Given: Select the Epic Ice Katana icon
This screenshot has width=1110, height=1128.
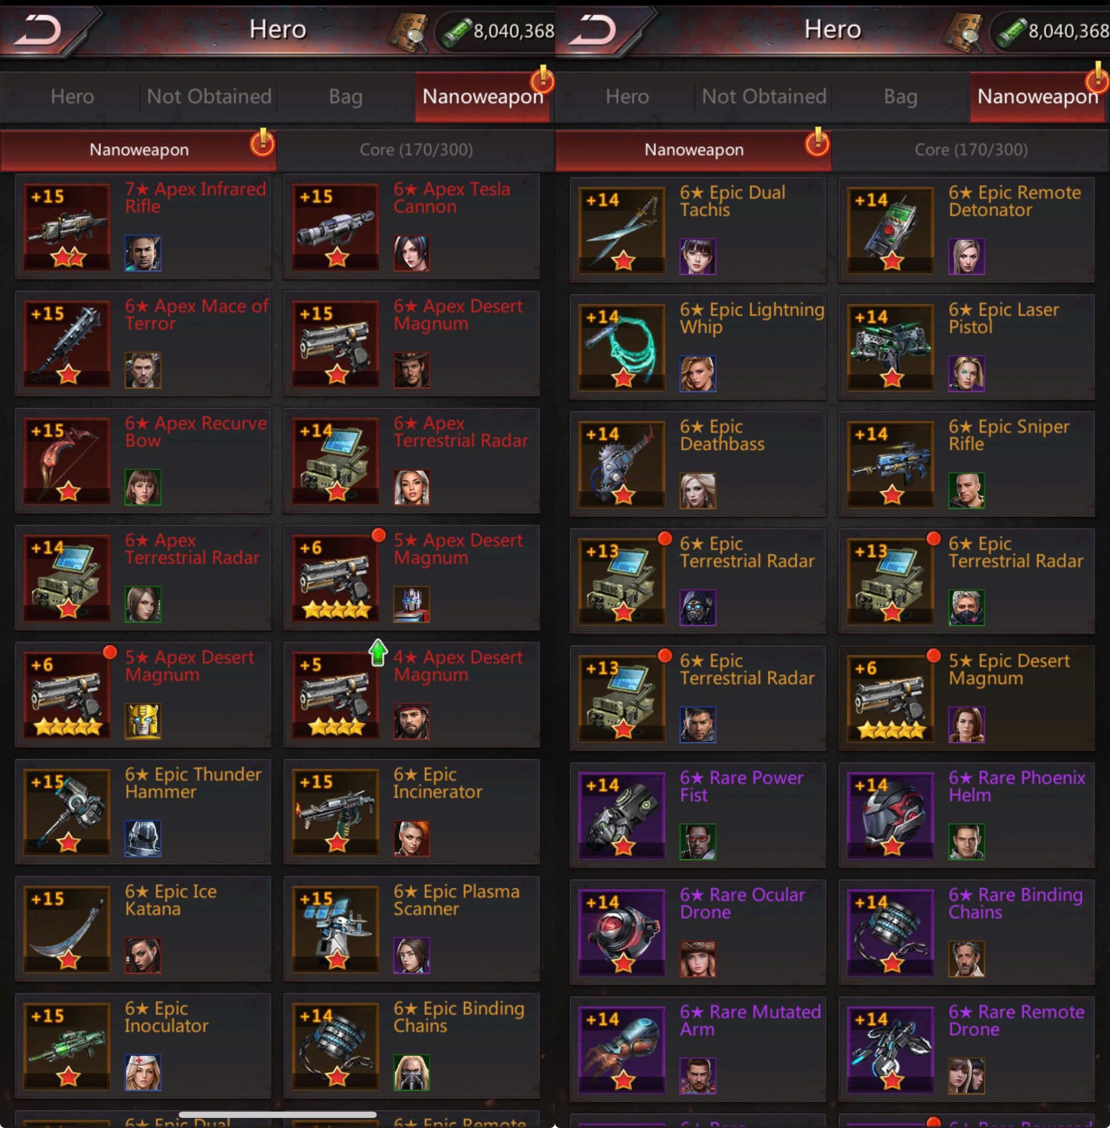Looking at the screenshot, I should [x=67, y=929].
